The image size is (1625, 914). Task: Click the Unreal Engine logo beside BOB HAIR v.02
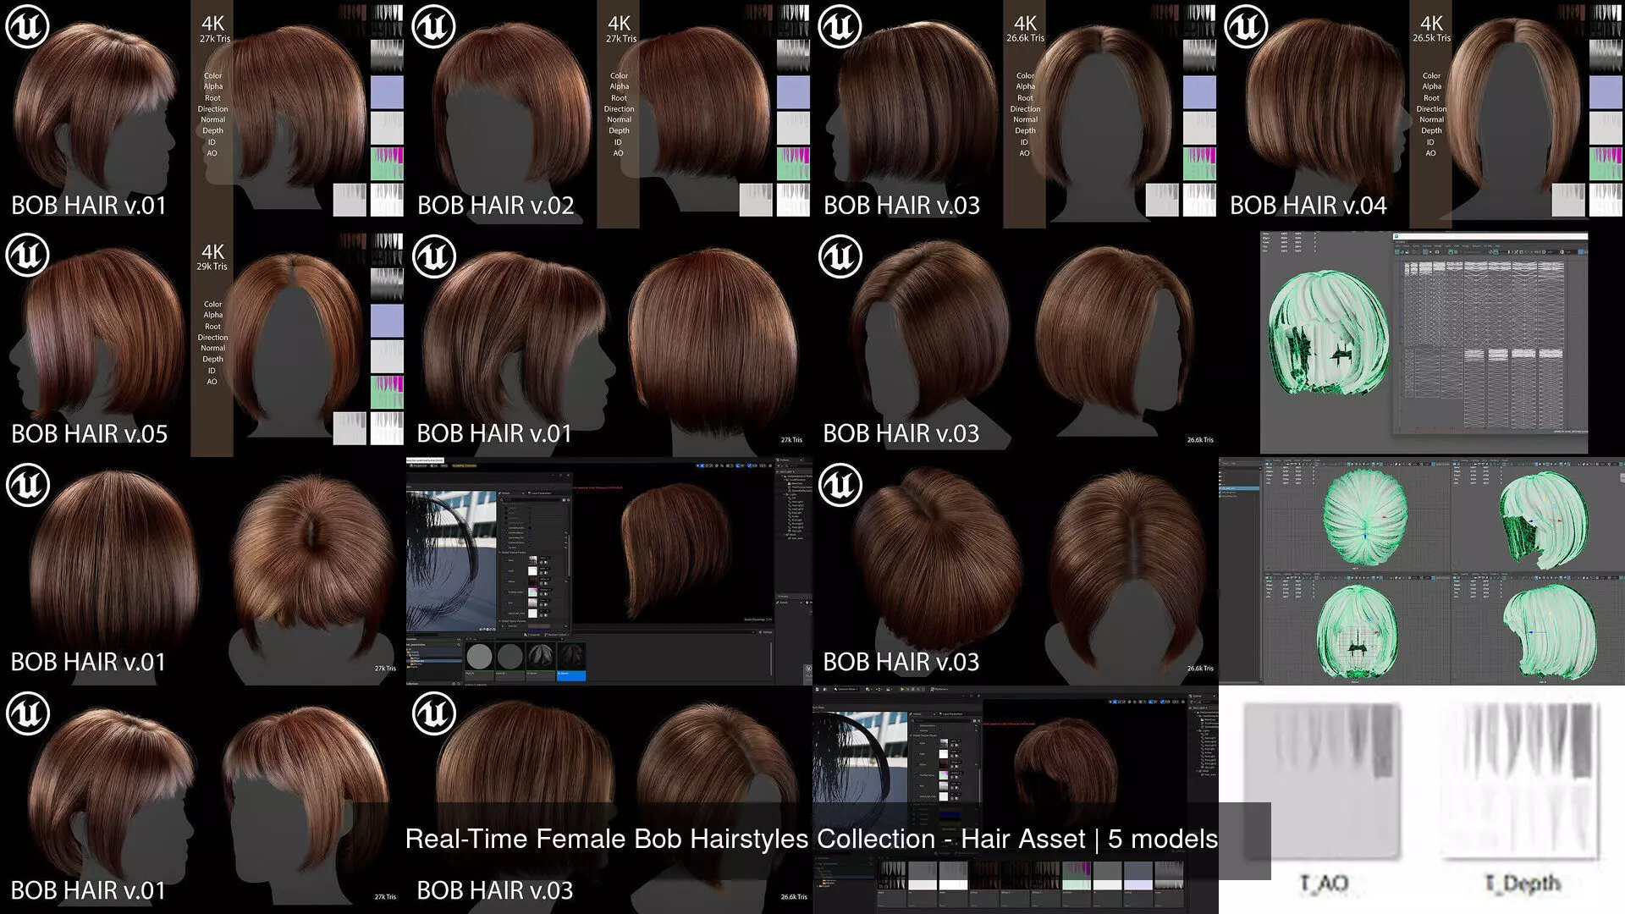434,27
